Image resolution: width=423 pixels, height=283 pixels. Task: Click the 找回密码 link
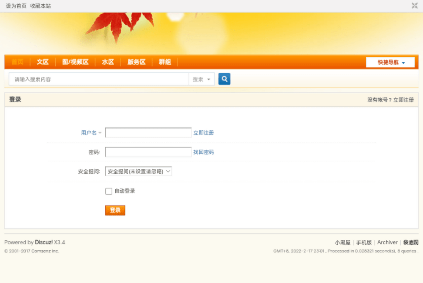coord(204,152)
